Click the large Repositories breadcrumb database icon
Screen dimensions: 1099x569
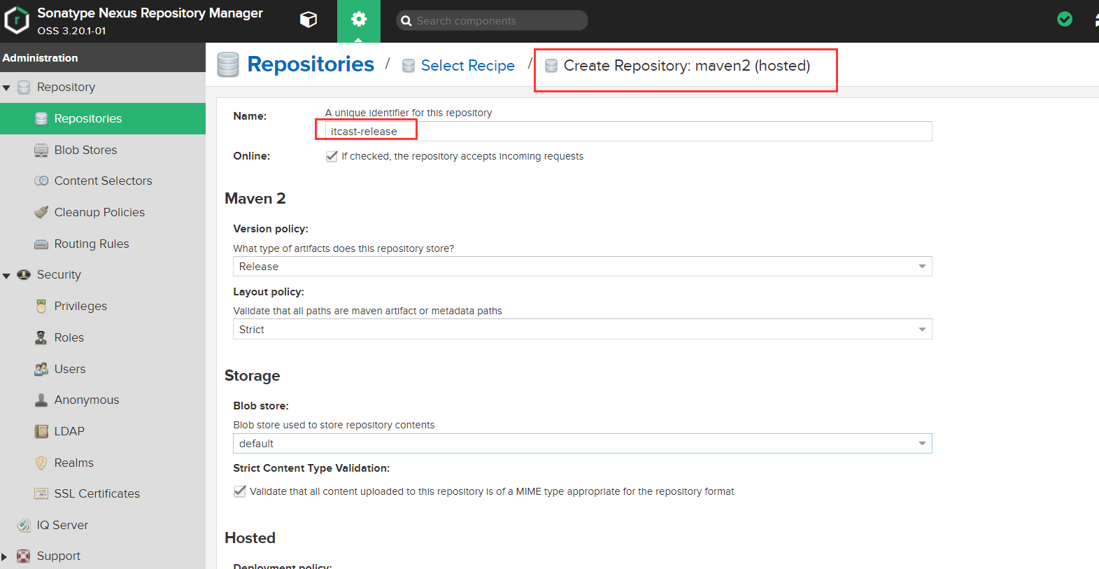click(228, 64)
